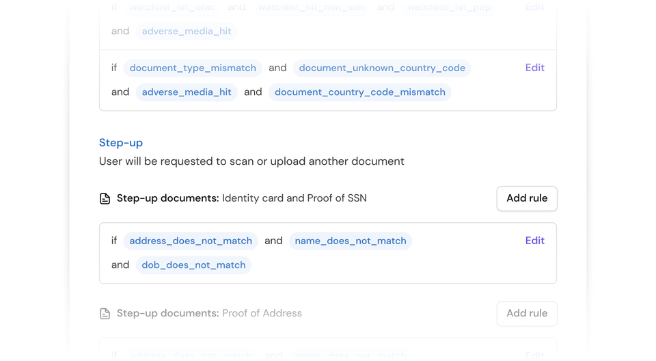Click adverse_media_hit tag next to document_country_code_mismatch
The height and width of the screenshot is (361, 656).
point(187,92)
